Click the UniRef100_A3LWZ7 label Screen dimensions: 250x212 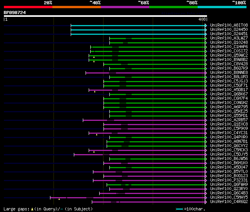point(229,38)
